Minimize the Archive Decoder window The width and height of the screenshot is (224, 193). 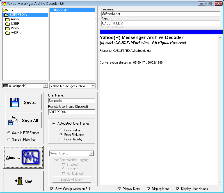[x=202, y=3]
